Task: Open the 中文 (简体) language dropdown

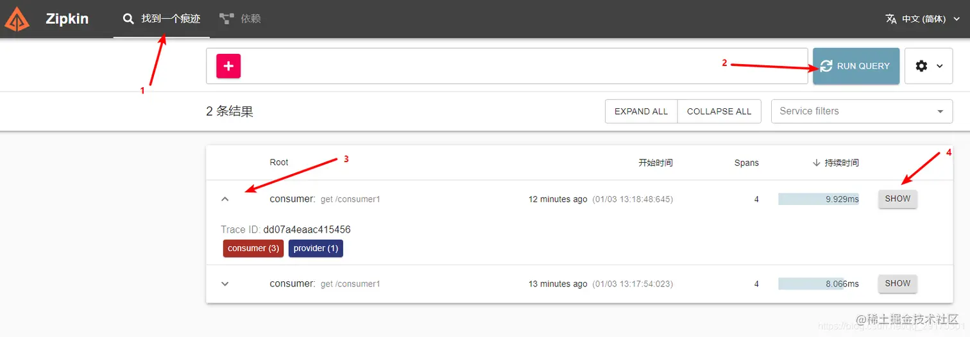Action: [x=923, y=19]
